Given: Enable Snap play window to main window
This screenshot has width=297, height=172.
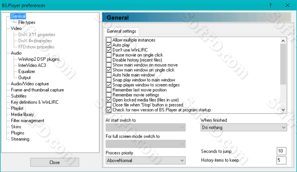Looking at the screenshot, I should (x=109, y=80).
